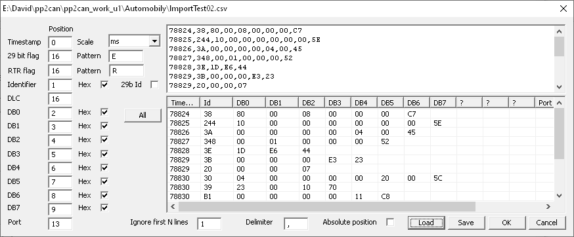Focus the DB2 position field

pos(60,141)
